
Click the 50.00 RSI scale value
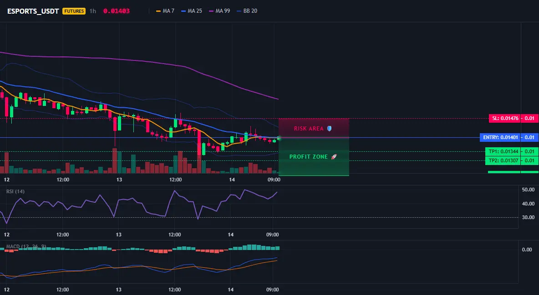click(x=528, y=190)
